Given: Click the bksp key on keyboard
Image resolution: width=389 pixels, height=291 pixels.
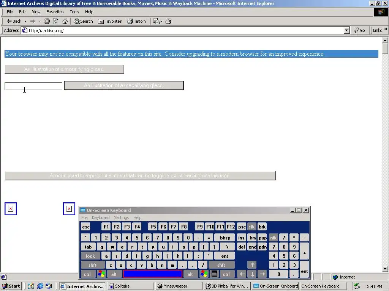Looking at the screenshot, I should (x=225, y=238).
